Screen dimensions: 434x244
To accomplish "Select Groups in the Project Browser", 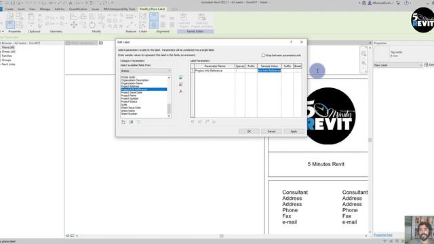I will [x=6, y=60].
